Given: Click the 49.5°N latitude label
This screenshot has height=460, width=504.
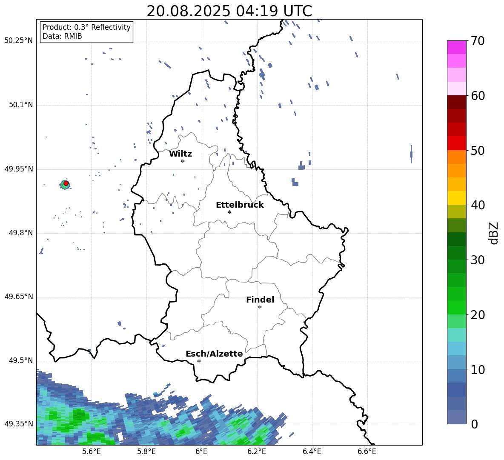Looking at the screenshot, I should click(x=21, y=361).
